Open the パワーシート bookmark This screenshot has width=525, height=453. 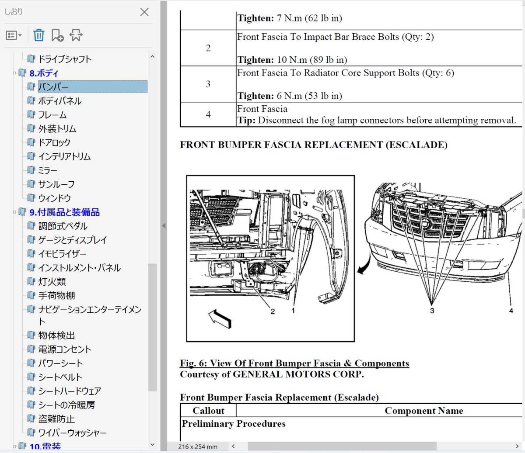tap(60, 363)
